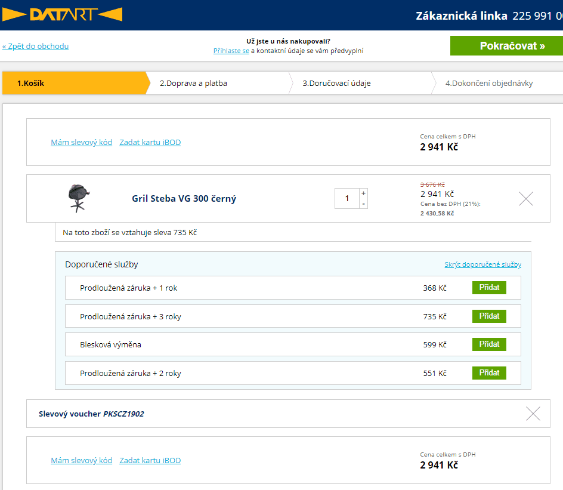Viewport: 563px width, 490px height.
Task: Click the price without VAT 2 430,58 Kč
Action: pyautogui.click(x=437, y=214)
